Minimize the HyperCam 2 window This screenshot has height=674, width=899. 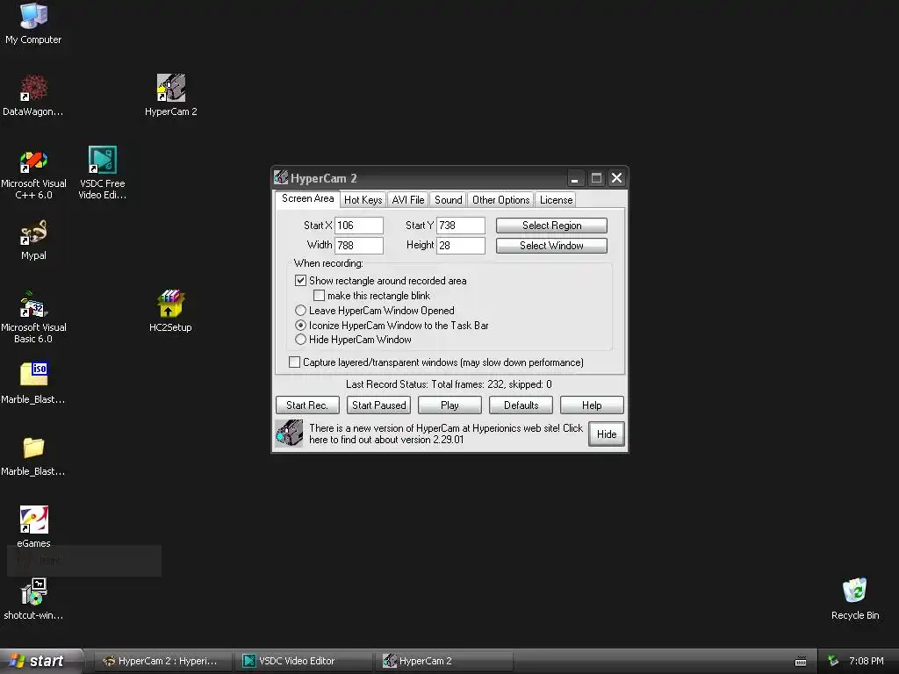[x=575, y=178]
